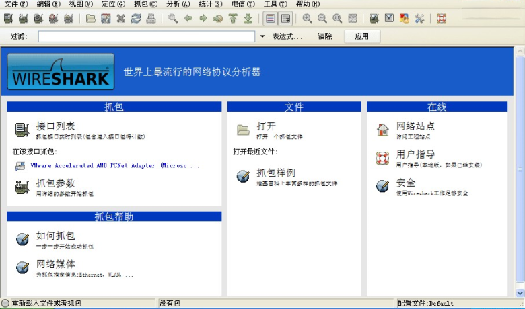Zoom in on the packet text
Image resolution: width=525 pixels, height=309 pixels.
tap(307, 18)
